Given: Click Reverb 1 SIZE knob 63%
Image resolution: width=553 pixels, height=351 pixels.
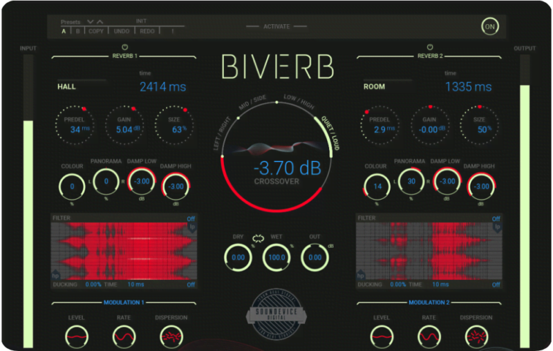Looking at the screenshot, I should (174, 125).
